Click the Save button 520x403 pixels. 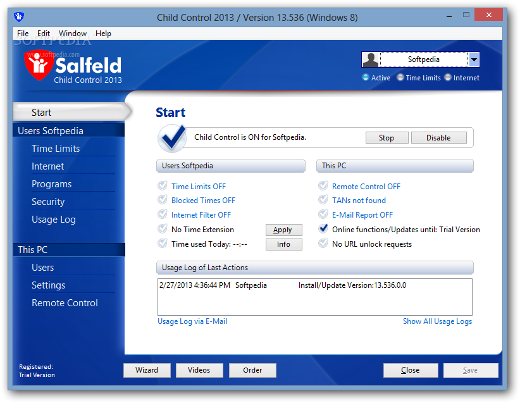[x=471, y=370]
